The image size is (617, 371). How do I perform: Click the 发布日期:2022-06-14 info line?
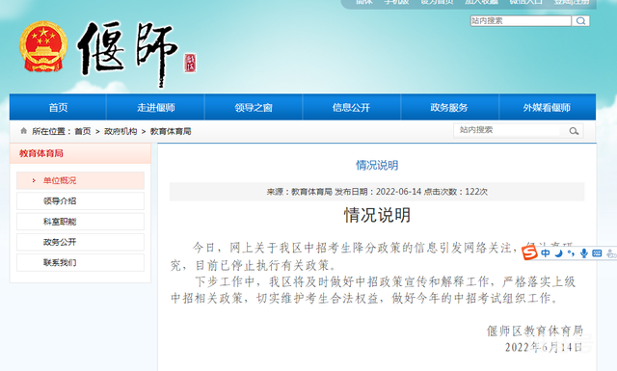377,192
